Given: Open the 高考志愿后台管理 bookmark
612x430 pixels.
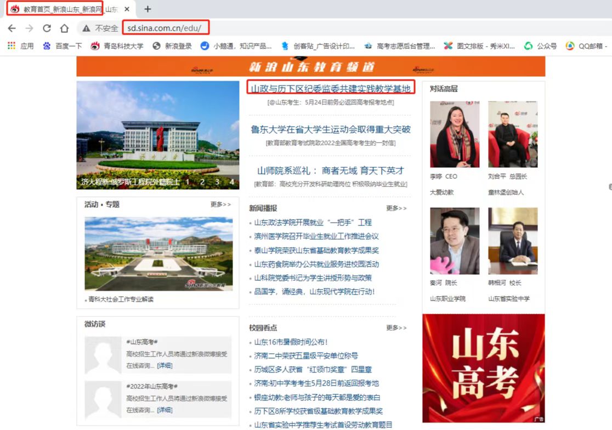Looking at the screenshot, I should (x=399, y=46).
